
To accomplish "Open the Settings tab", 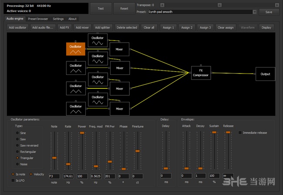I will point(58,19).
